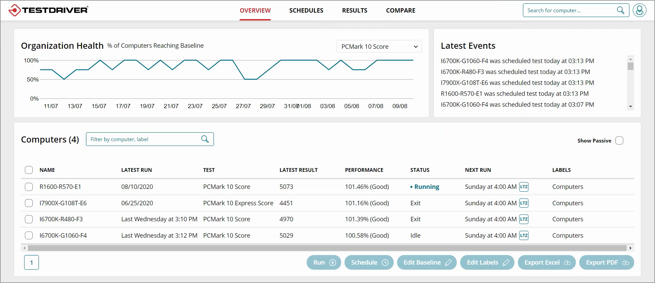655x283 pixels.
Task: Click the 27/07 date on health chart
Action: tap(243, 106)
